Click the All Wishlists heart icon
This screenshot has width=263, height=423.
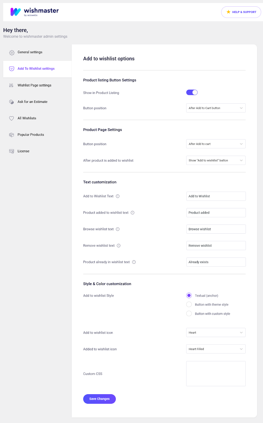tap(11, 118)
